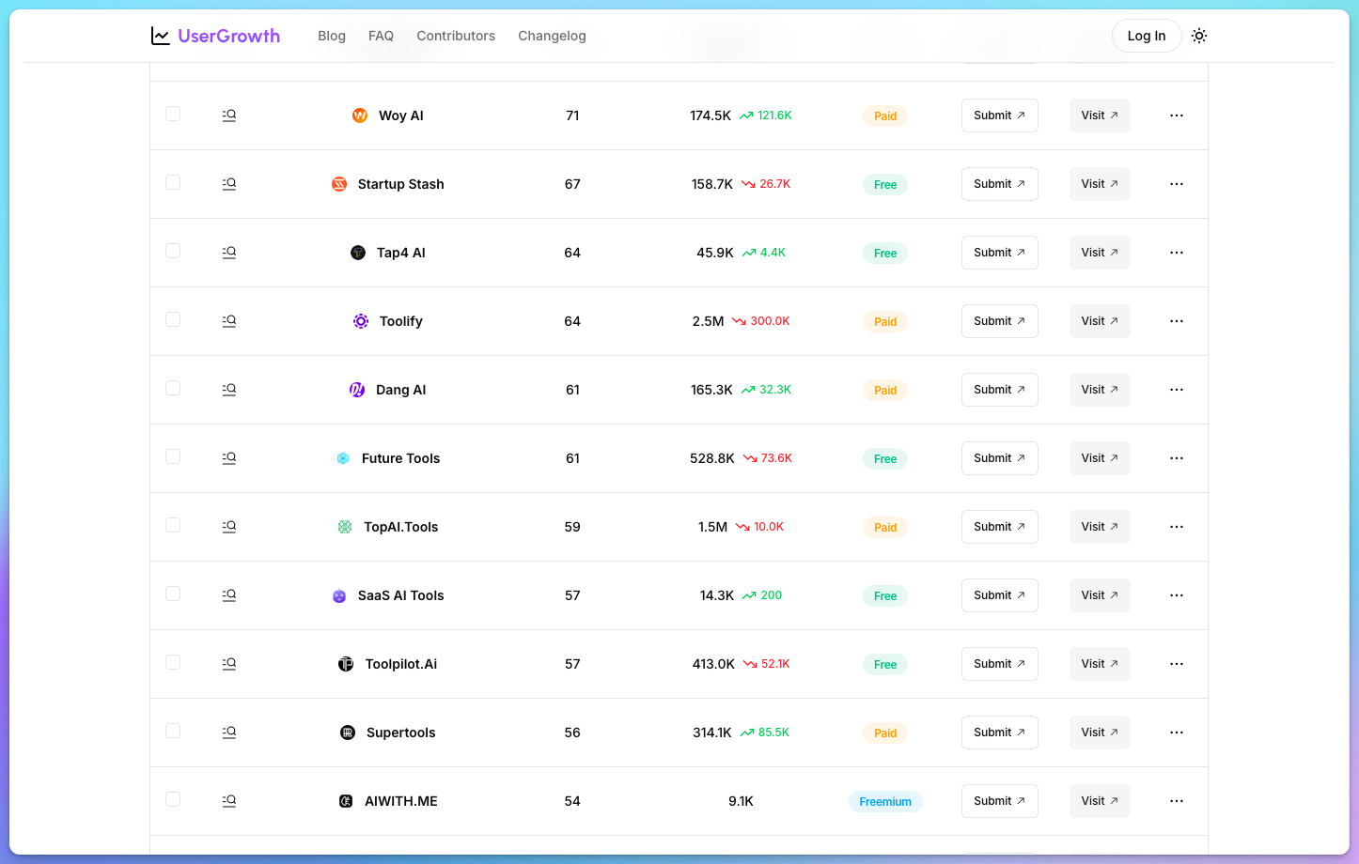Select the Startup Stash row checkbox

pyautogui.click(x=173, y=182)
